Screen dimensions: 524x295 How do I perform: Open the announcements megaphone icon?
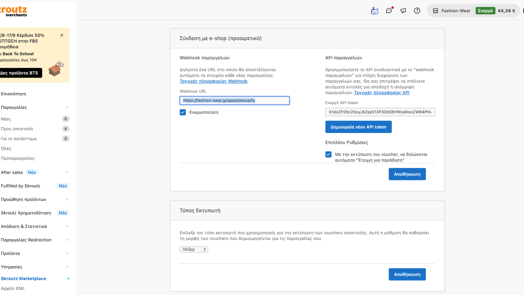[x=403, y=11]
